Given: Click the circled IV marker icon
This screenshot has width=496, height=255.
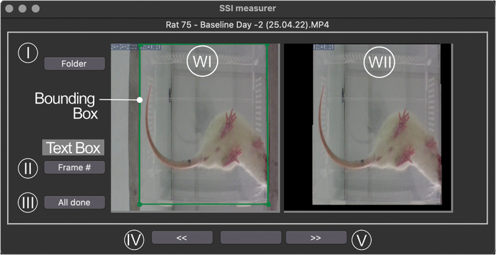Looking at the screenshot, I should coord(134,239).
